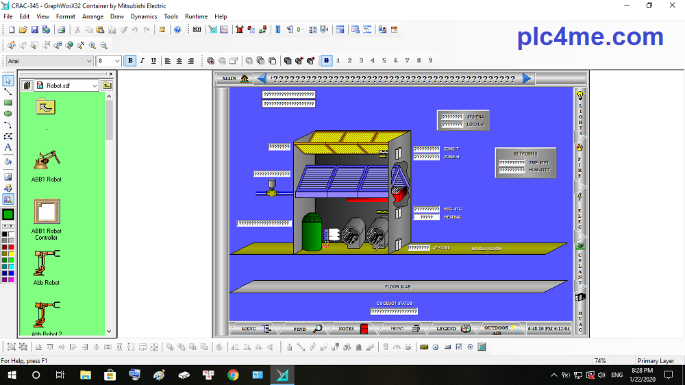
Task: Open the Arial font name dropdown
Action: click(89, 61)
